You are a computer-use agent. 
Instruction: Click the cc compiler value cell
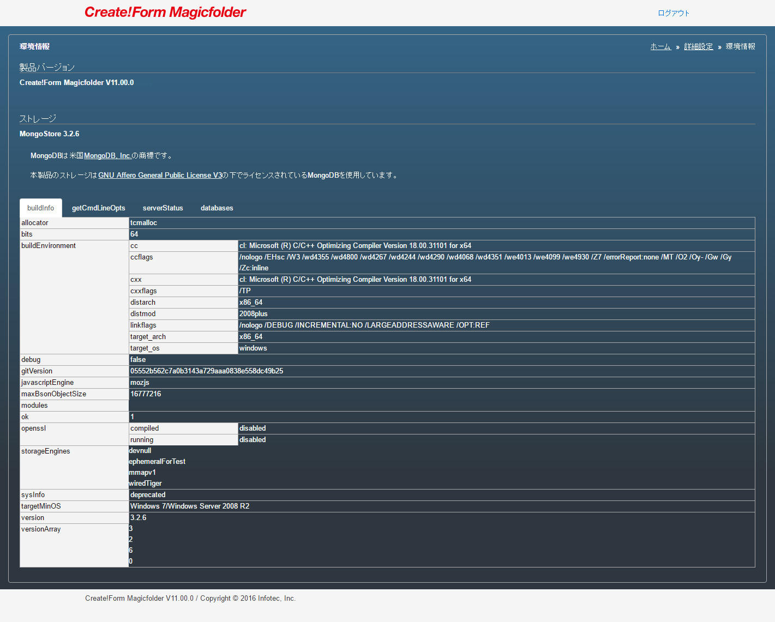tap(496, 246)
